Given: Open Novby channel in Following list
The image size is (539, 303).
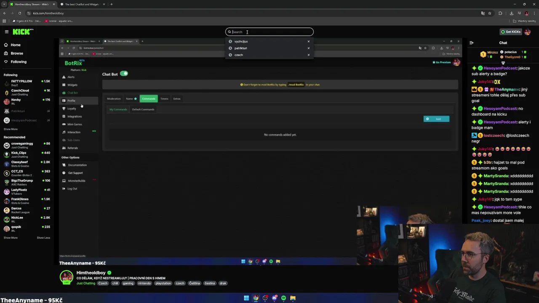Looking at the screenshot, I should (x=27, y=101).
